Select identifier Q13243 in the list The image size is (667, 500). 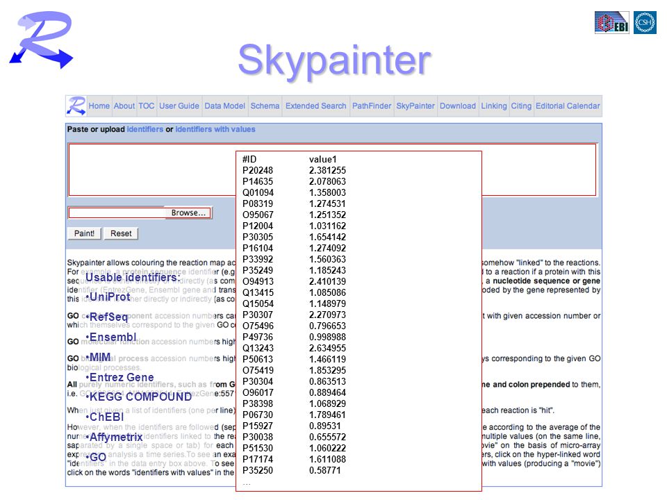tap(258, 348)
